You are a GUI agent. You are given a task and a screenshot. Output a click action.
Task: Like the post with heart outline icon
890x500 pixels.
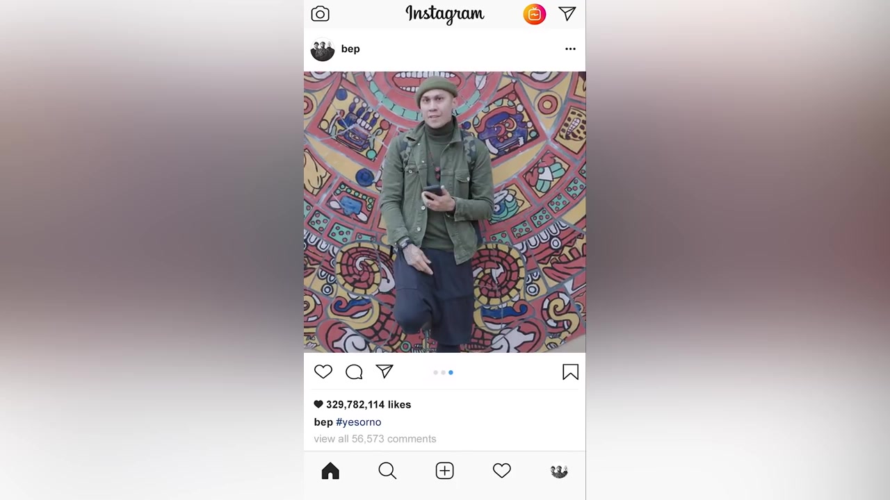(323, 372)
